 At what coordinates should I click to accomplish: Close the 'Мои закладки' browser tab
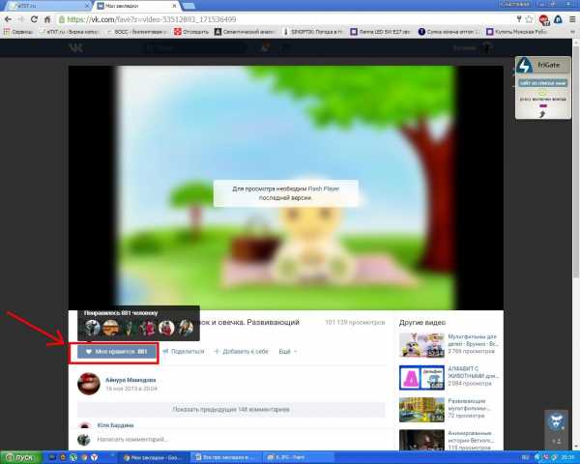(x=174, y=6)
